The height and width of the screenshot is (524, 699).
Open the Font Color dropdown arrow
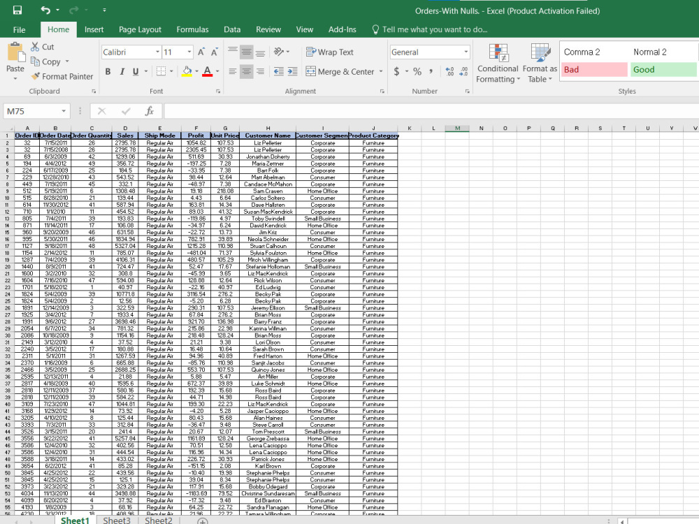coord(217,71)
